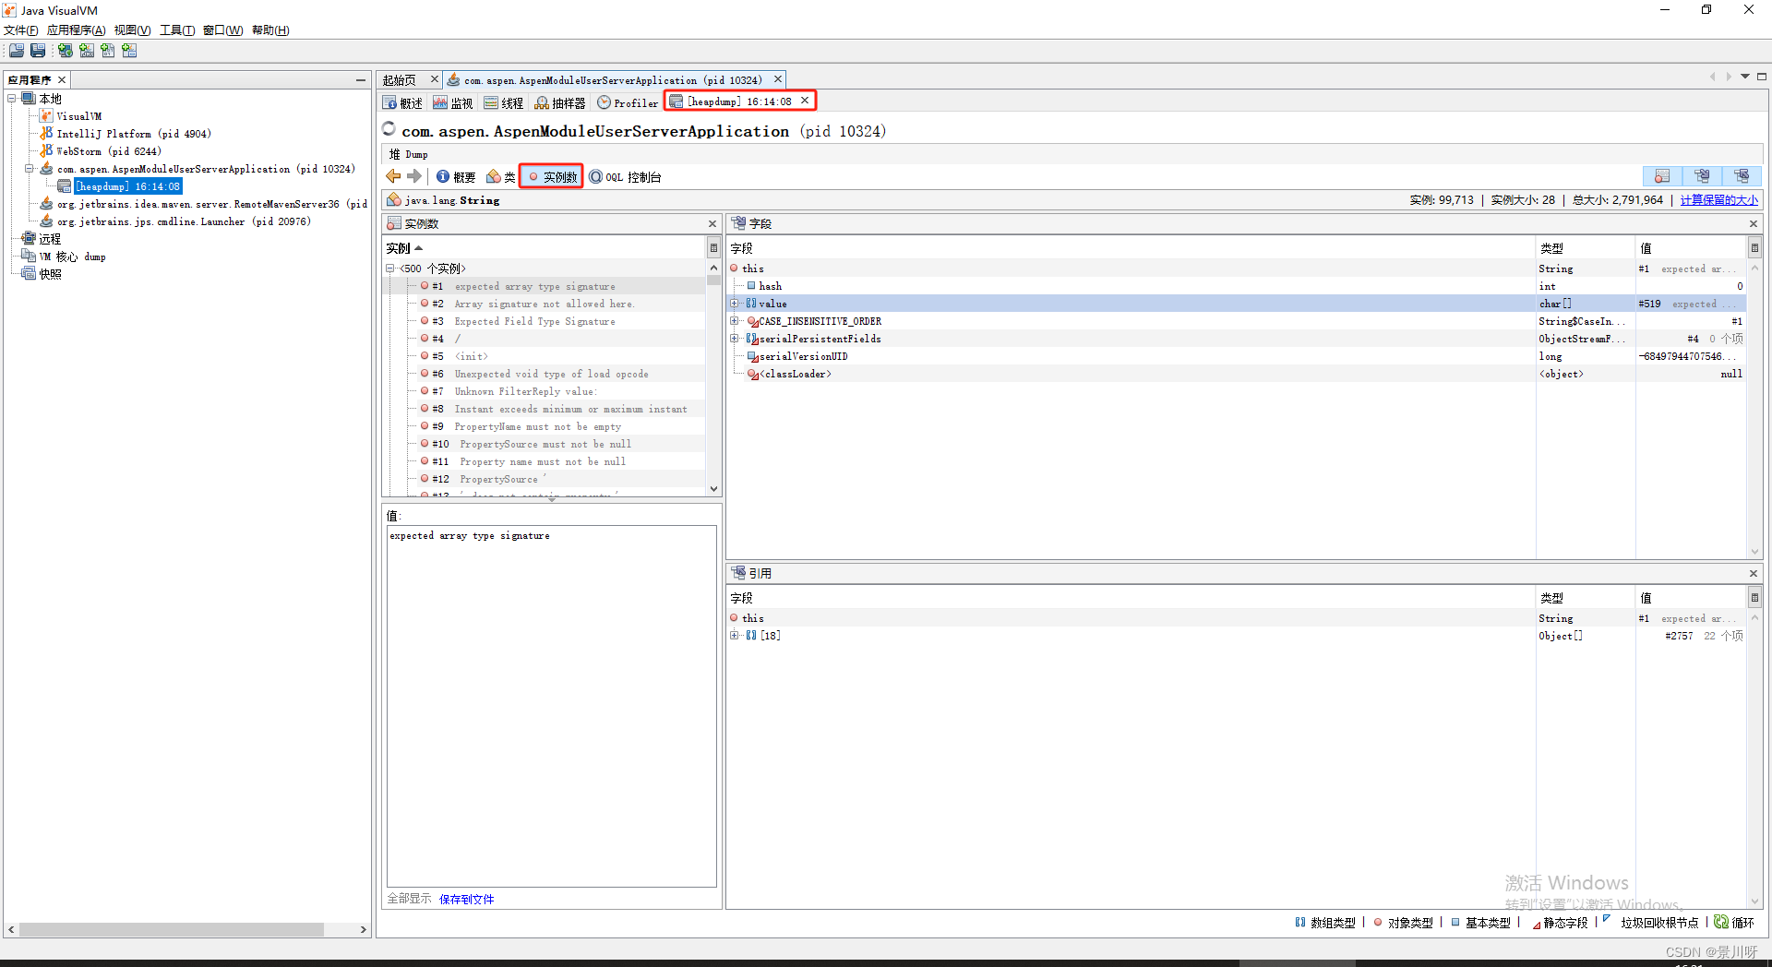1772x967 pixels.
Task: Toggle the instances pane view button
Action: tap(1662, 176)
